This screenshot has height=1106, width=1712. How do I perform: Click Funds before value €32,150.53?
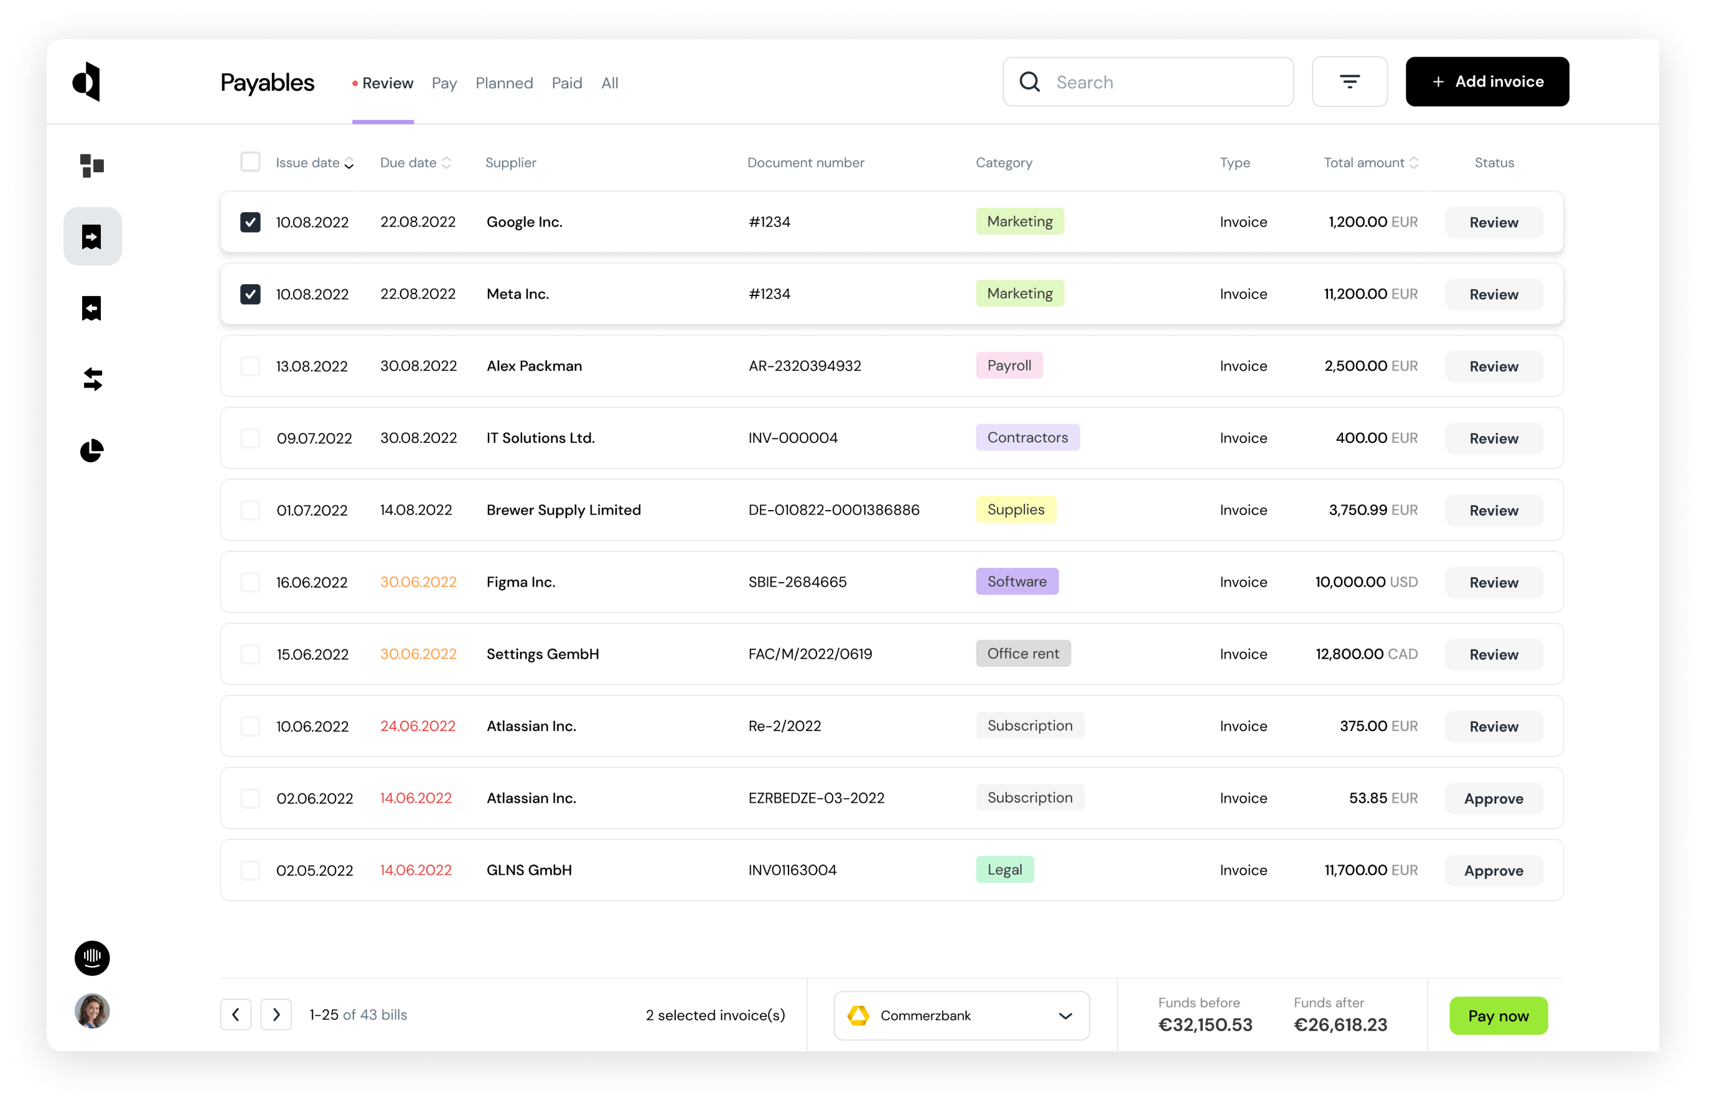point(1205,1025)
